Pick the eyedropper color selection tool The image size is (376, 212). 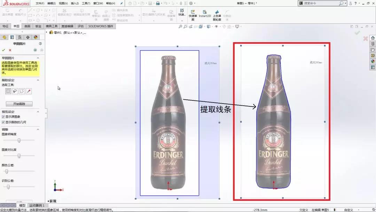[29, 91]
